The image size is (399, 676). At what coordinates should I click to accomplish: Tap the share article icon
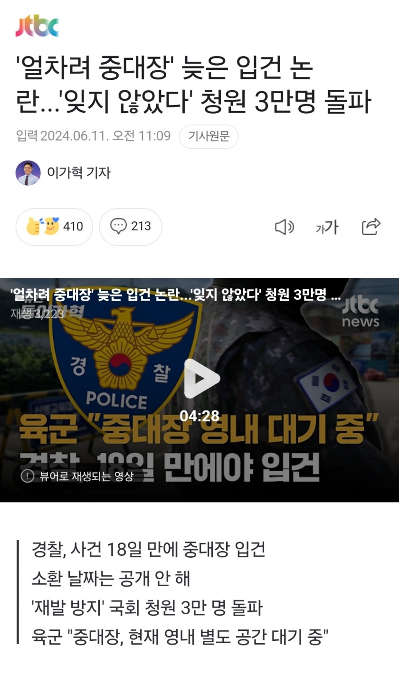[371, 227]
